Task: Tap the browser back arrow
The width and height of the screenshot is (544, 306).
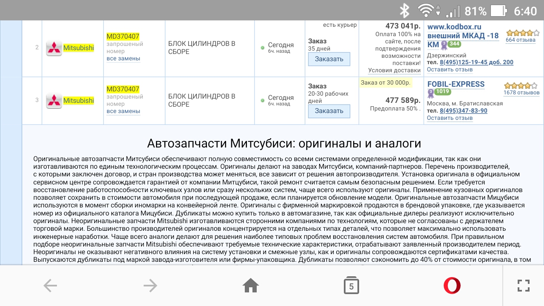Action: pos(50,286)
